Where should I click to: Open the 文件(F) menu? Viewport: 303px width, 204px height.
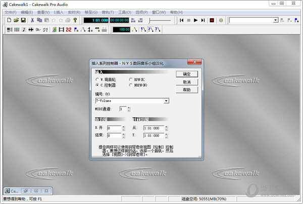(x=11, y=12)
